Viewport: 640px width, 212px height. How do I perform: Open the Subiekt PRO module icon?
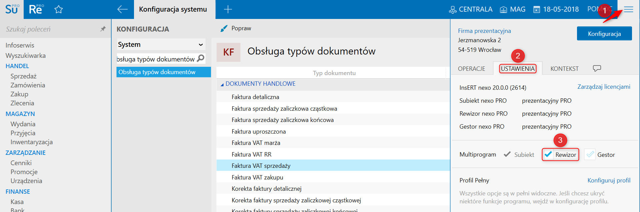[12, 9]
